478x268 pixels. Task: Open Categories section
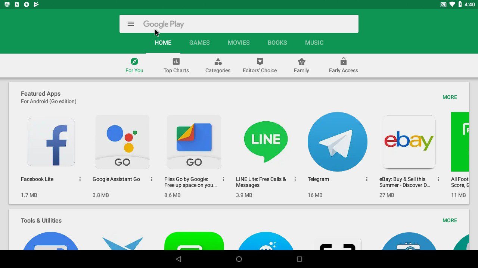pyautogui.click(x=218, y=66)
